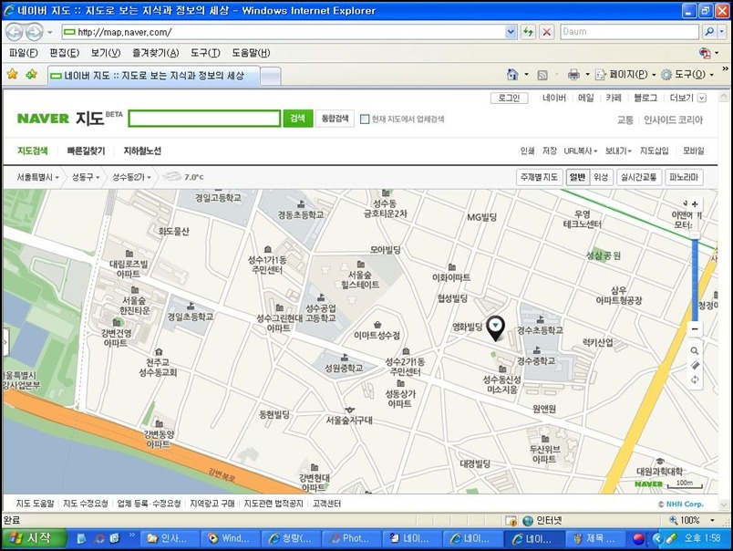Image resolution: width=733 pixels, height=551 pixels.
Task: Open the 즐겨찾기 menu in the browser
Action: [154, 52]
